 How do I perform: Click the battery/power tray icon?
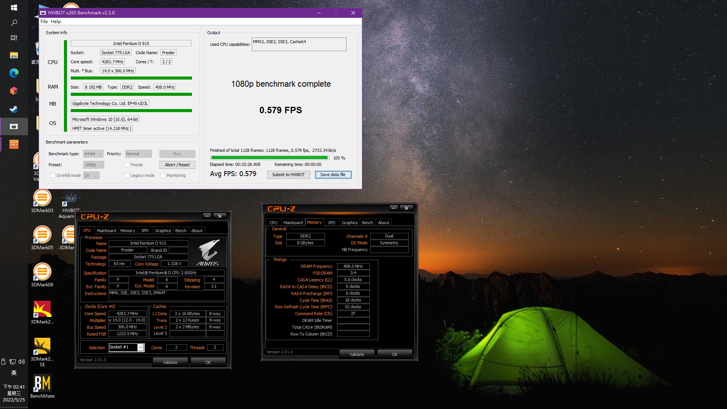tap(3, 362)
